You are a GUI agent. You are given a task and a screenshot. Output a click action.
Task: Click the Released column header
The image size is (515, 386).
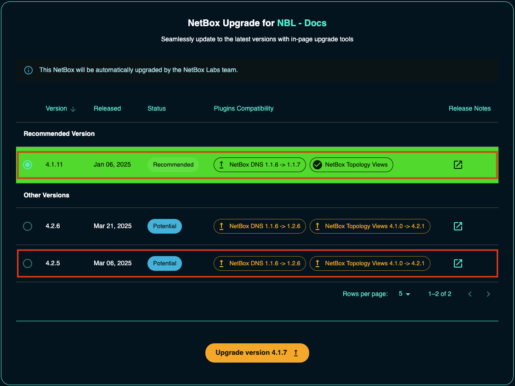(107, 109)
